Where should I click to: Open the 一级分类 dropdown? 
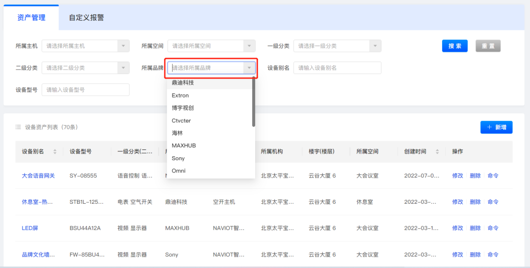(x=337, y=46)
